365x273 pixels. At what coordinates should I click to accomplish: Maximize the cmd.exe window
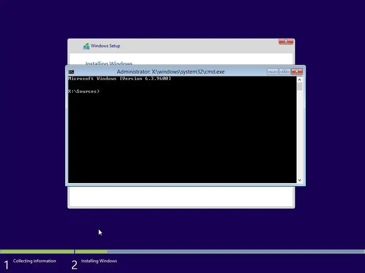click(x=284, y=71)
